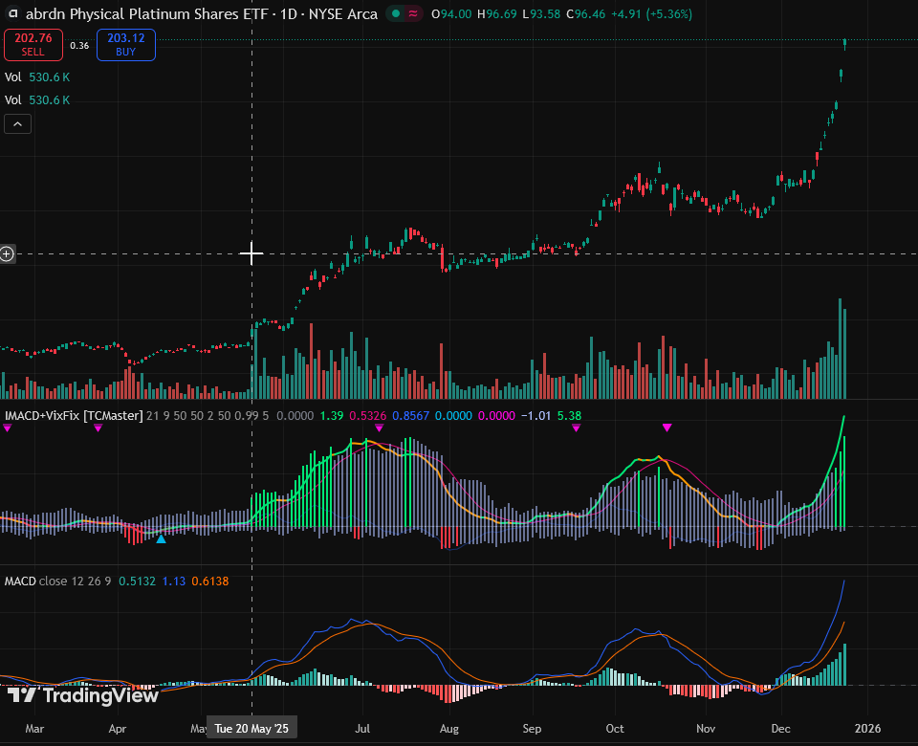
Task: Click the NYSE Arca exchange label
Action: [343, 14]
